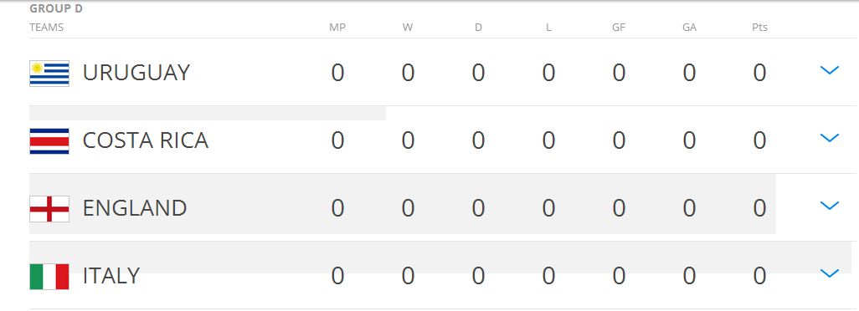Click the TEAMS column header
Viewport: 859px width, 311px height.
[x=47, y=28]
